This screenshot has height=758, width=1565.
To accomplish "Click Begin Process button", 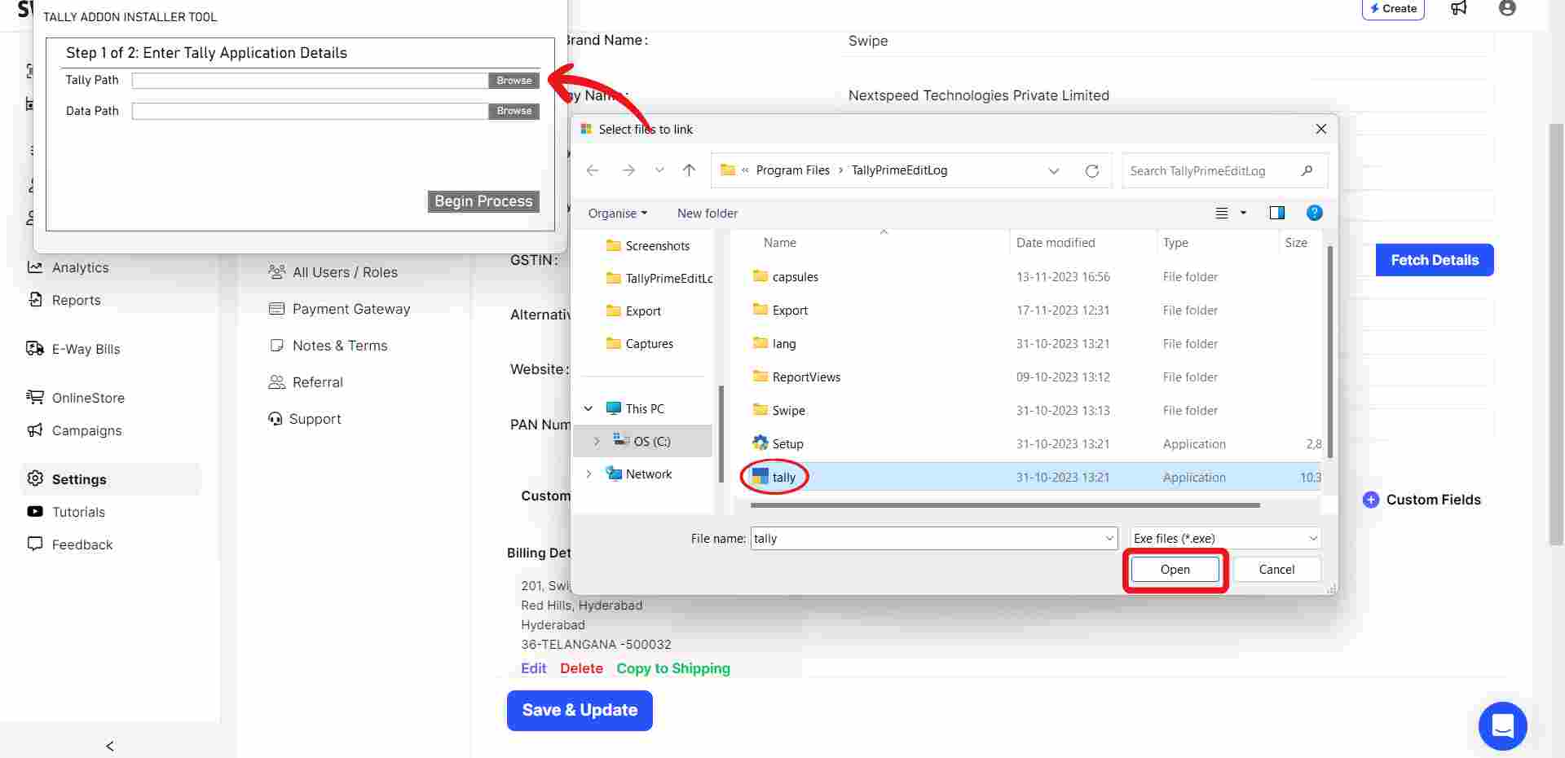I will tap(483, 201).
